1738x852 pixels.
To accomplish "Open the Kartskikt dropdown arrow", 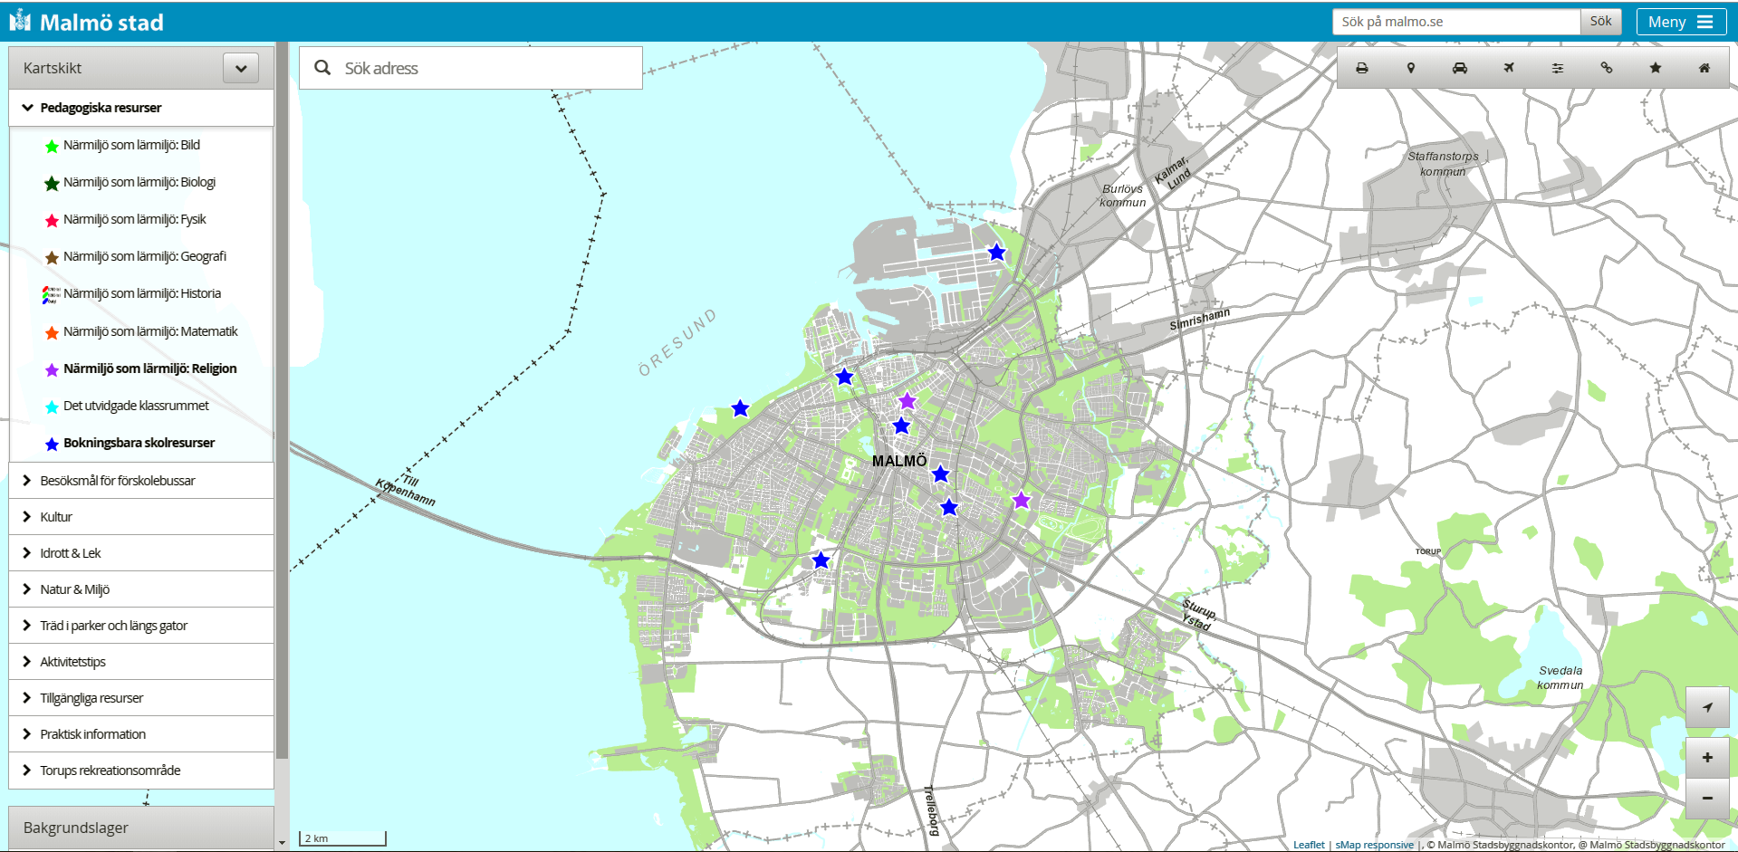I will (x=241, y=68).
